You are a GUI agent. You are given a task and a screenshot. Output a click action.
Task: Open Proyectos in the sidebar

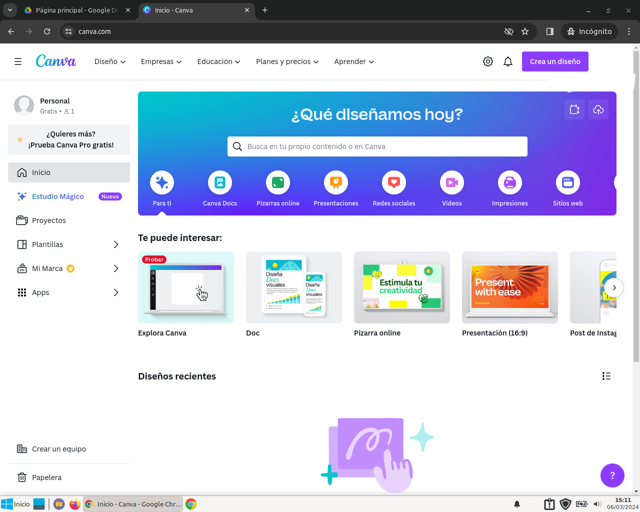69,220
